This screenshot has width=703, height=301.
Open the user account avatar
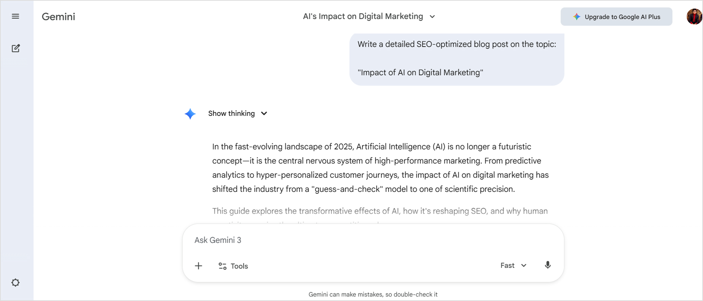pos(694,17)
